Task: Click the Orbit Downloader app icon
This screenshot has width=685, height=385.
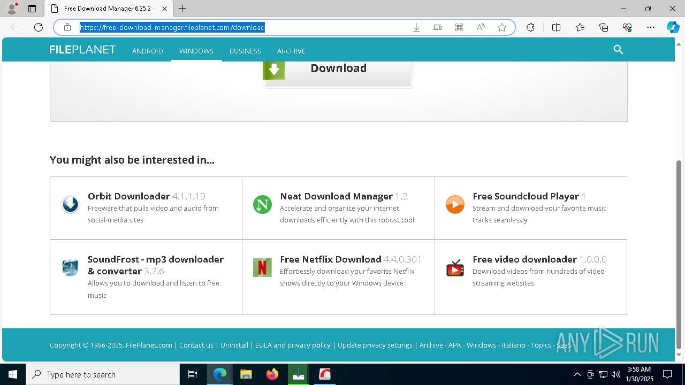Action: (70, 204)
